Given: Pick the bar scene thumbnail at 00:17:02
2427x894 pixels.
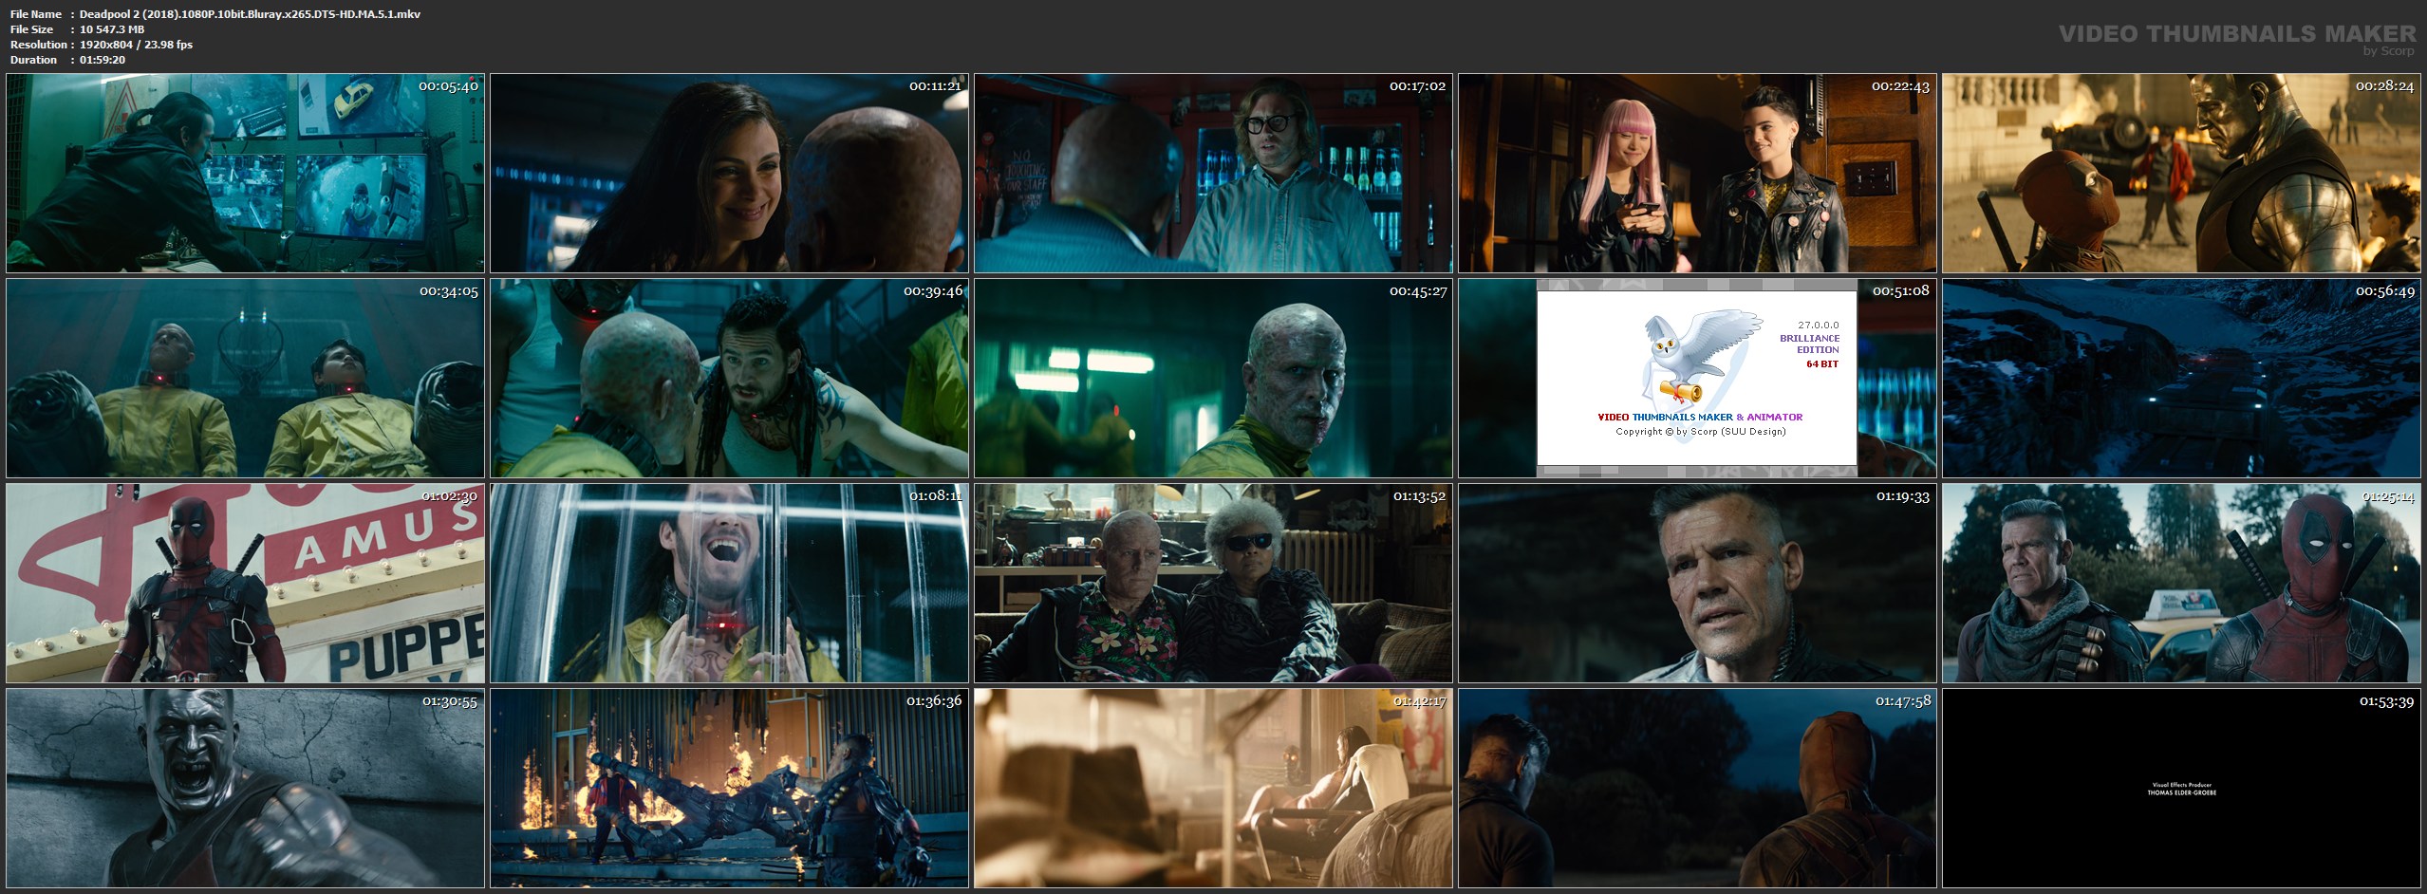Looking at the screenshot, I should 1213,174.
